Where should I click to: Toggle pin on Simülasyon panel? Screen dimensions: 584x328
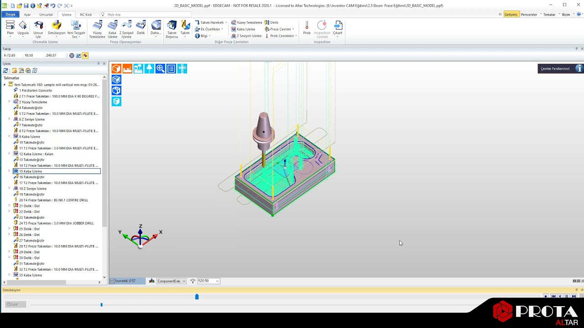(x=576, y=290)
